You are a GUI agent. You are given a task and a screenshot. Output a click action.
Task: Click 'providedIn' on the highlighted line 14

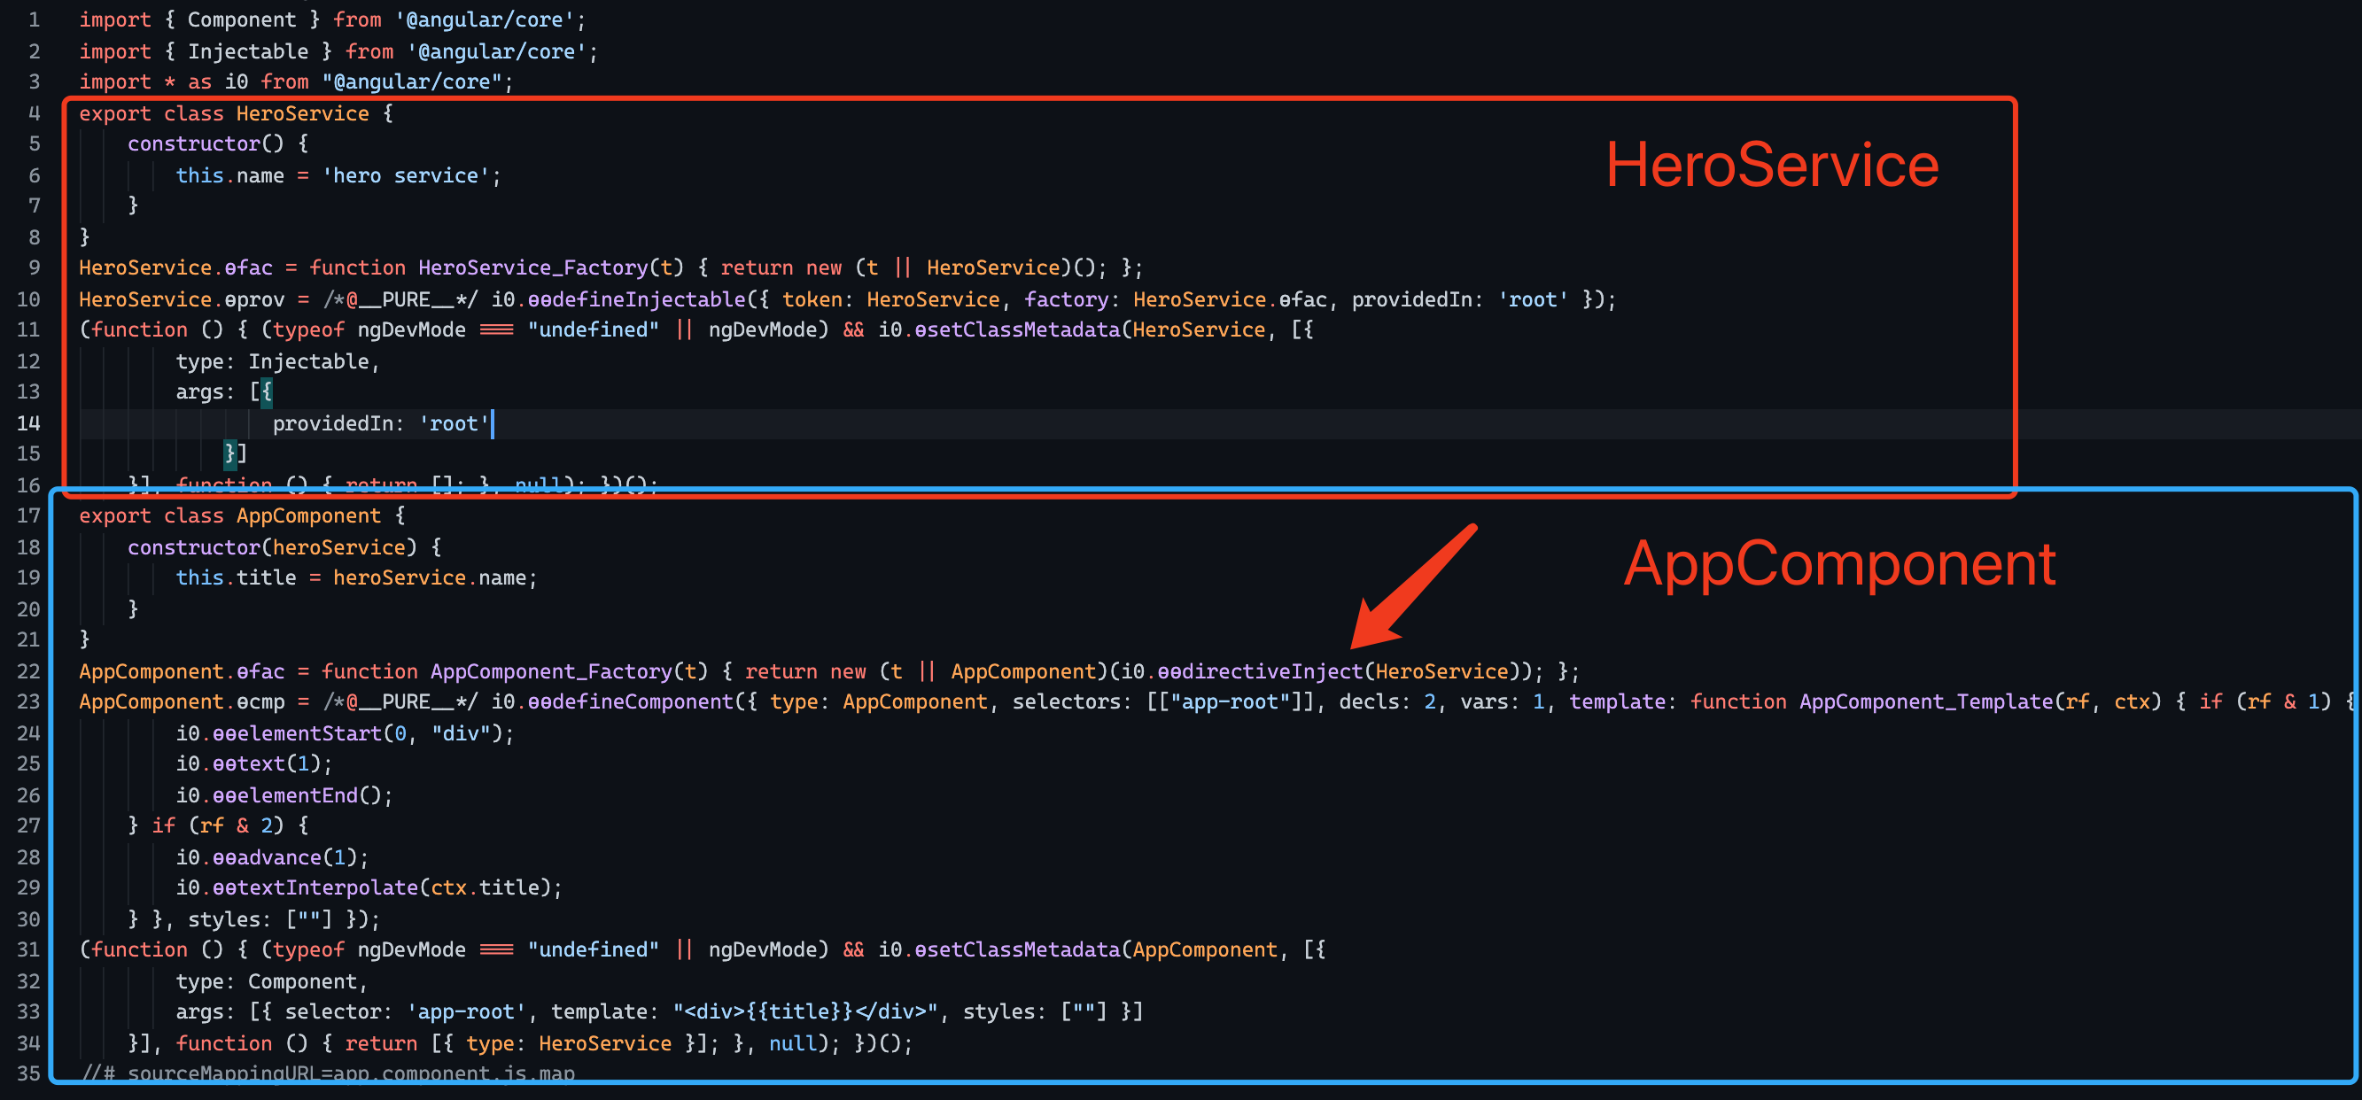[x=333, y=423]
